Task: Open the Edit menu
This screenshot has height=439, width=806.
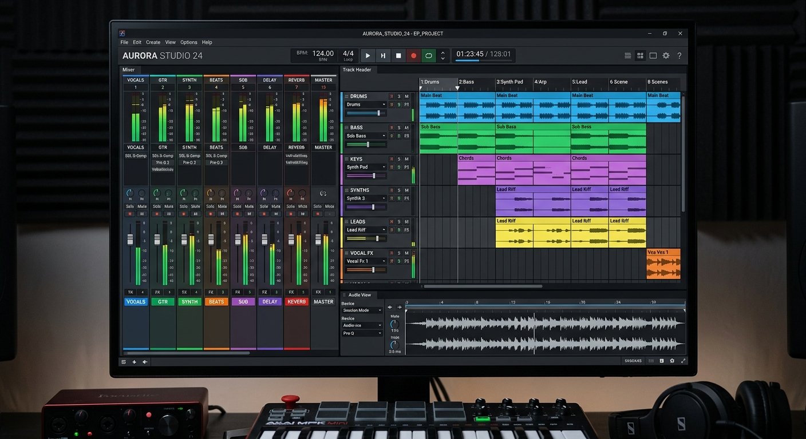Action: click(x=137, y=42)
